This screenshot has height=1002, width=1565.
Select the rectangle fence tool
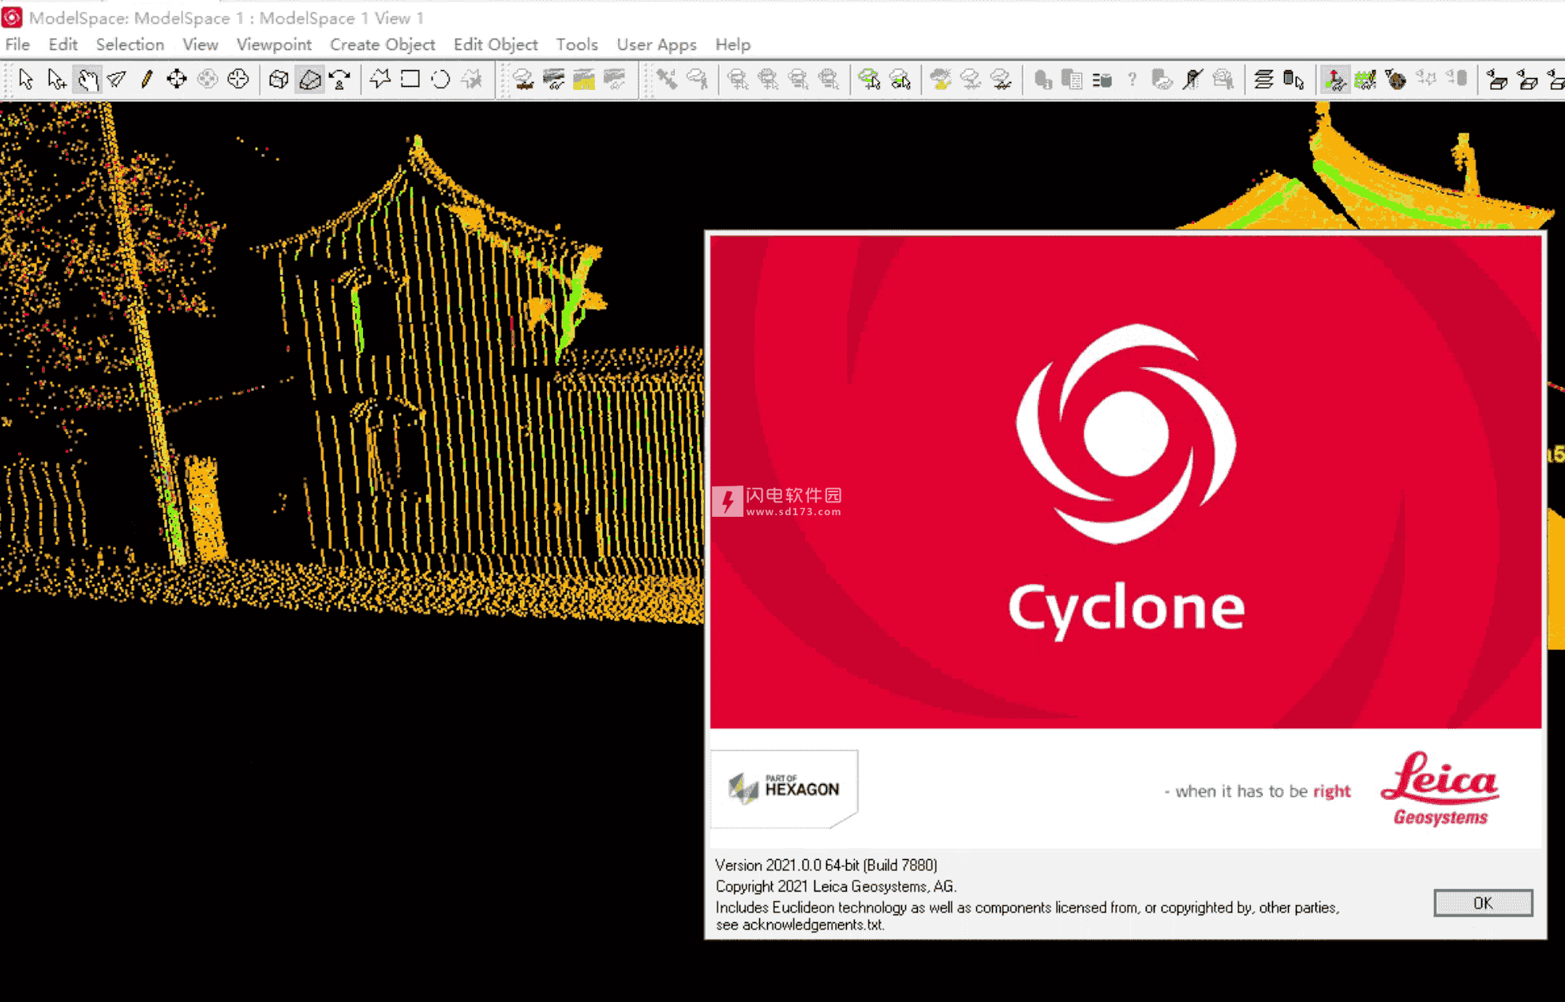(x=410, y=80)
